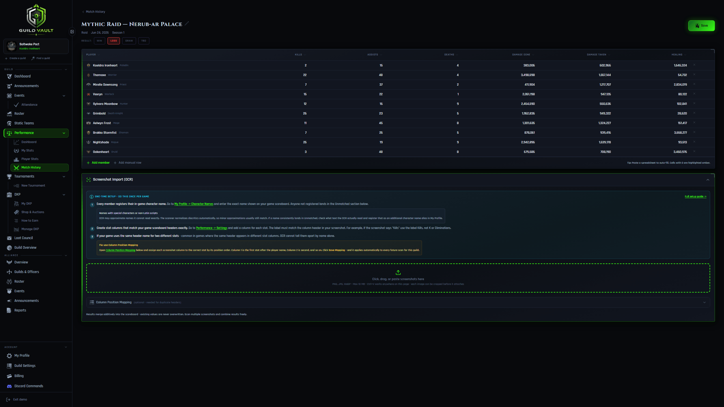Remove Oakenheart row with X
The width and height of the screenshot is (724, 407).
694,151
